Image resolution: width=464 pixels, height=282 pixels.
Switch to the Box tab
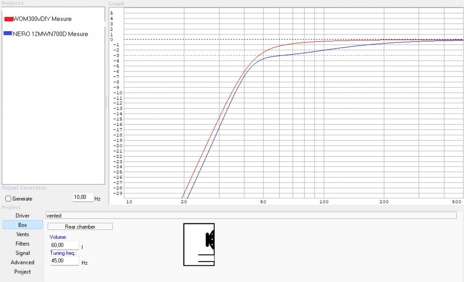tap(22, 225)
